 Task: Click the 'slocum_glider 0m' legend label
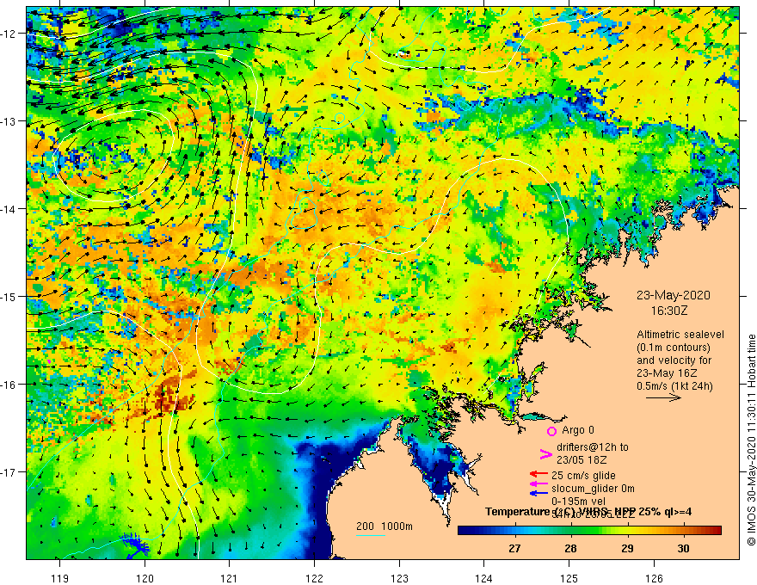tap(593, 489)
